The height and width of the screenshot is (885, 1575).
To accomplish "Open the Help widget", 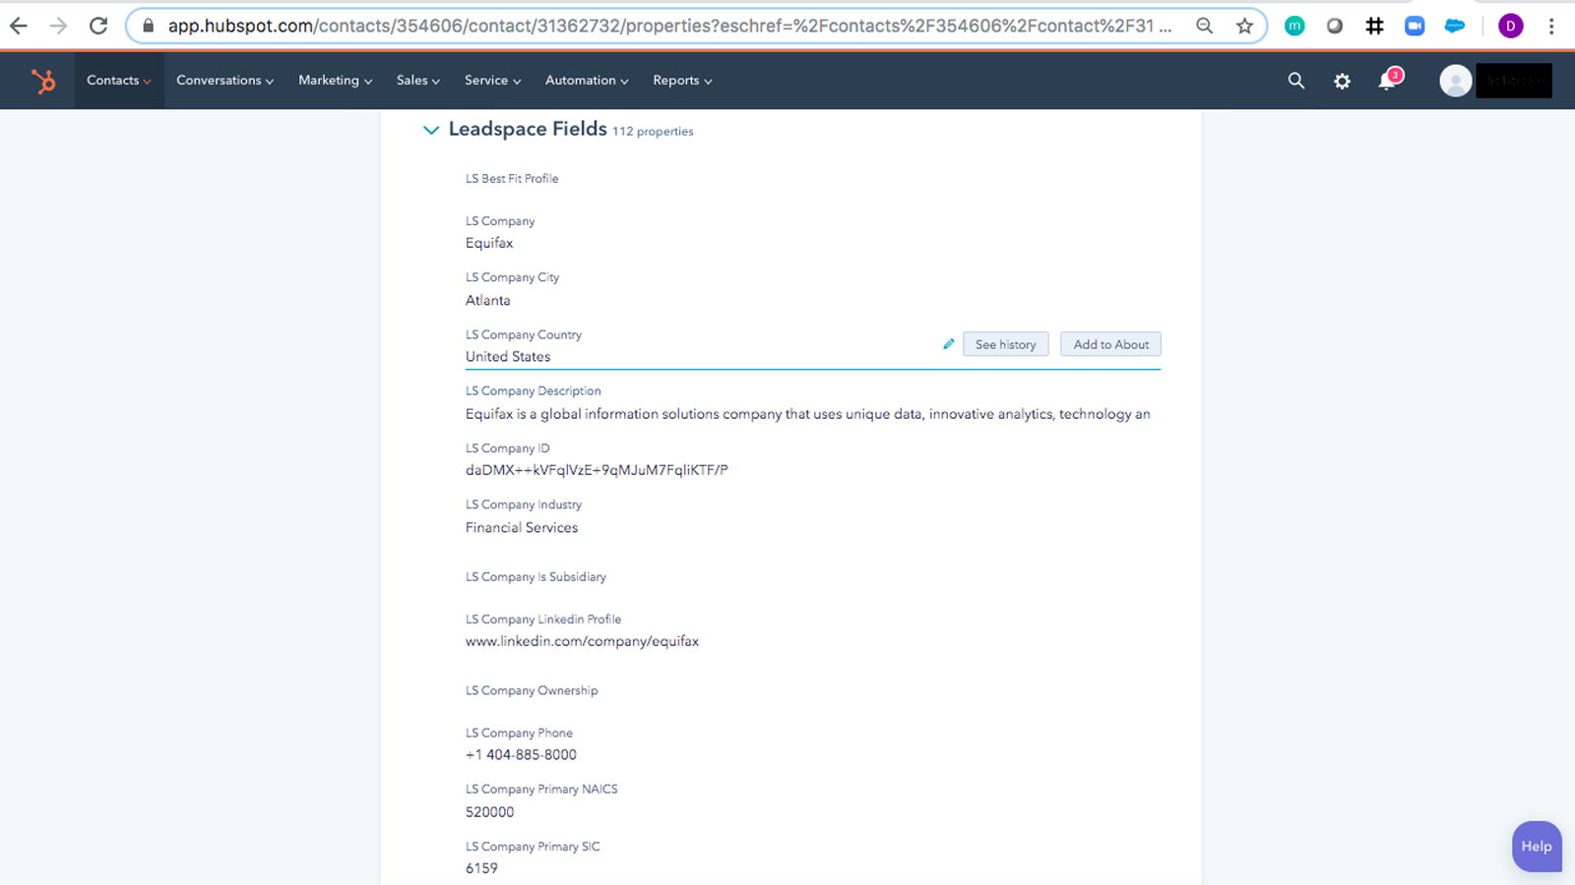I will coord(1536,846).
